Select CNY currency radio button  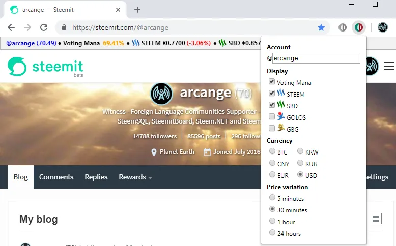point(272,163)
